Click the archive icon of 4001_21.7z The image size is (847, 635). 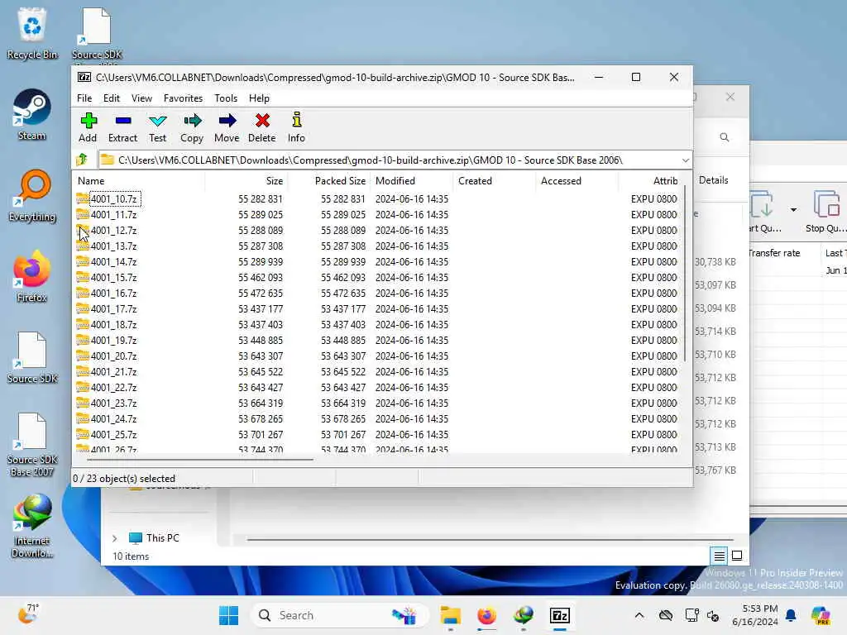click(83, 371)
